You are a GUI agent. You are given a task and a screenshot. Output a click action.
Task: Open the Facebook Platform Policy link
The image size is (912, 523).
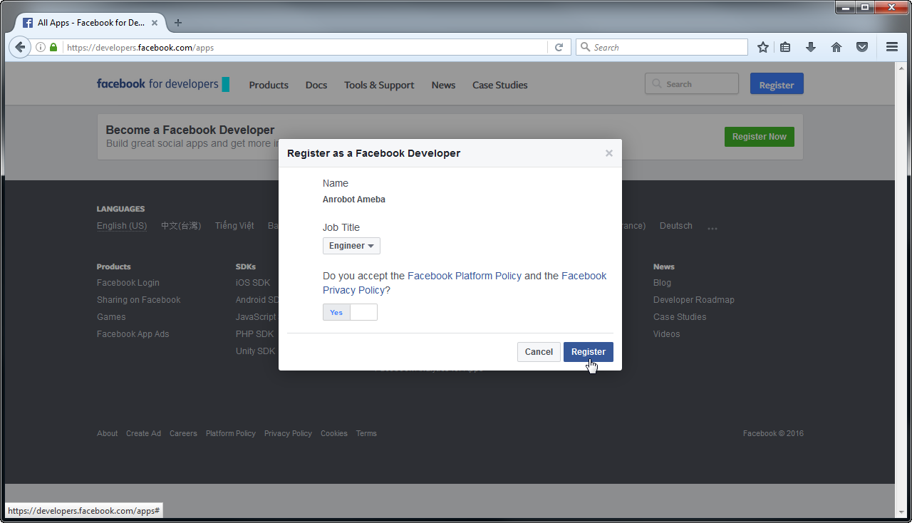click(465, 276)
